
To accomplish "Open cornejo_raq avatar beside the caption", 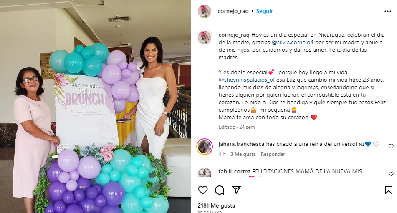I will (204, 38).
